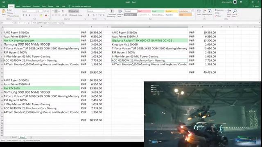Image resolution: width=262 pixels, height=147 pixels.
Task: Select the total cell 59,930.00
Action: (x=92, y=72)
